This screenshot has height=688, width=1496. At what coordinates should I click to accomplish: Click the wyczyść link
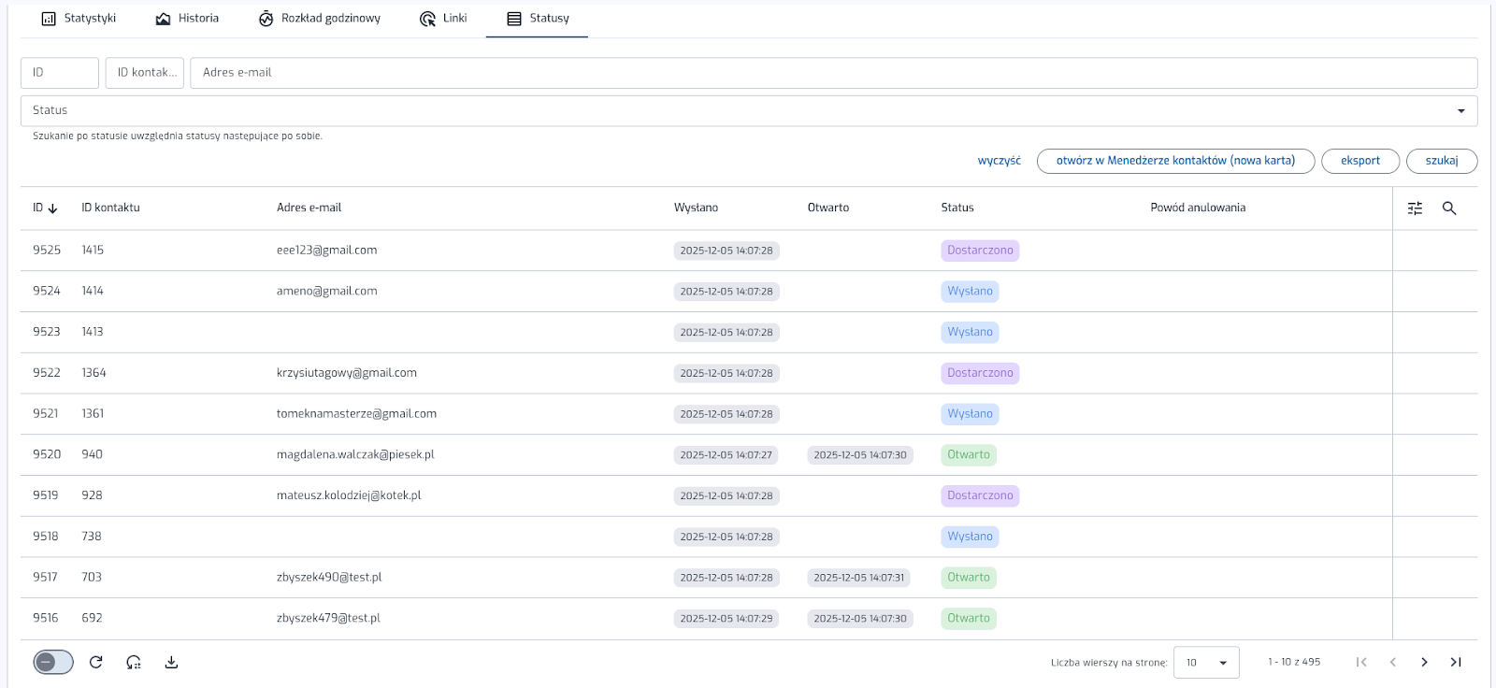(x=999, y=161)
